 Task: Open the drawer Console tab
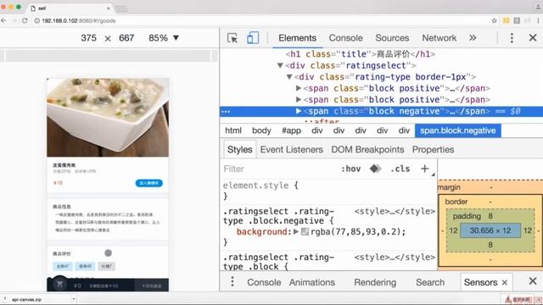point(264,282)
